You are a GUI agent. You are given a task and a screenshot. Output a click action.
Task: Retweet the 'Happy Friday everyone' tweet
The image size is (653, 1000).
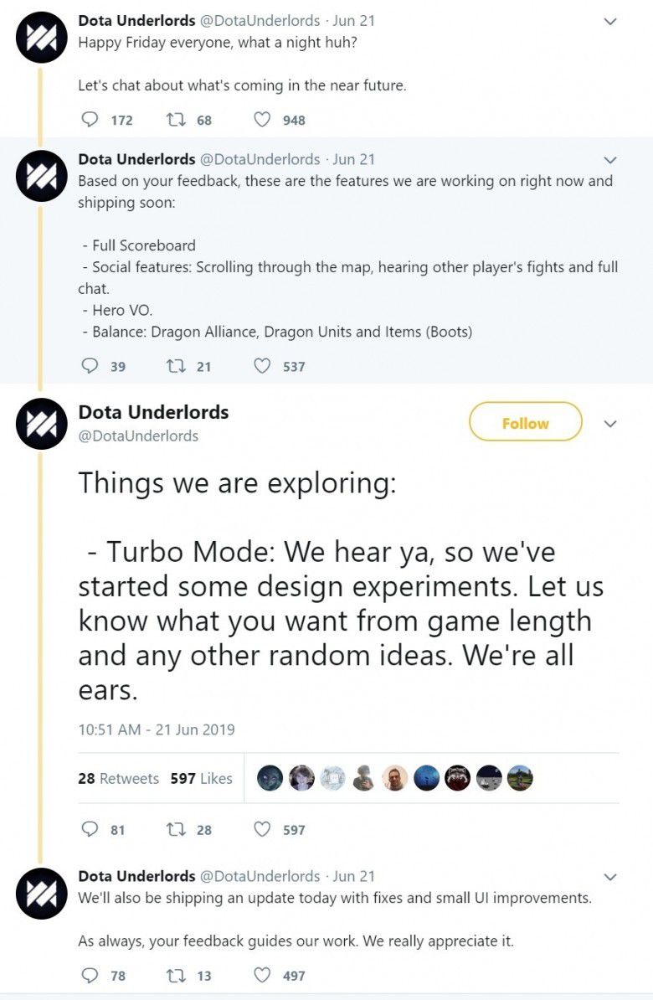[x=176, y=120]
